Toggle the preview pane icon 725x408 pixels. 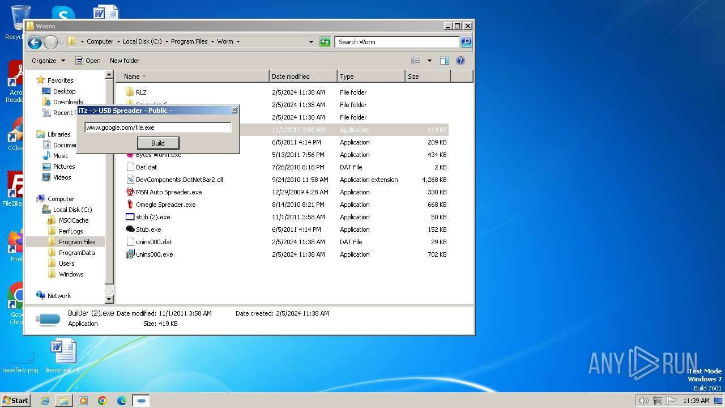point(445,61)
